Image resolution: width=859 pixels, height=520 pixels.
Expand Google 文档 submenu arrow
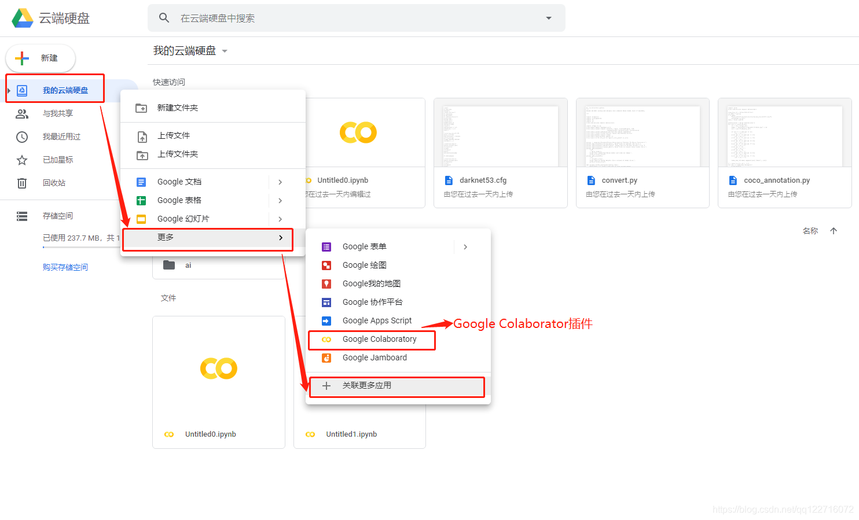tap(280, 182)
